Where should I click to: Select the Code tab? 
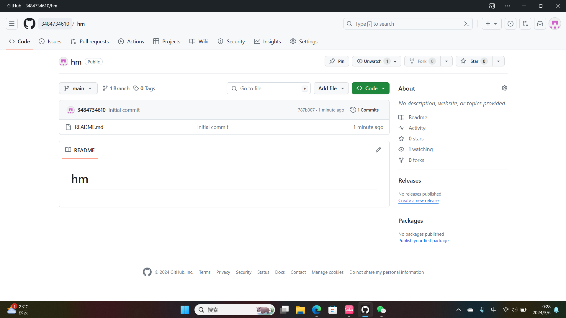tap(19, 42)
